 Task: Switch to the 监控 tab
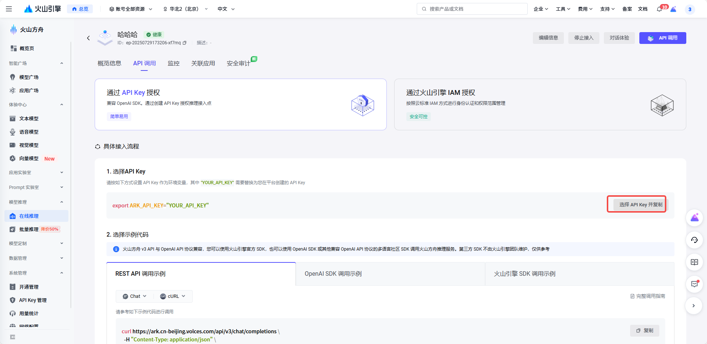point(173,63)
